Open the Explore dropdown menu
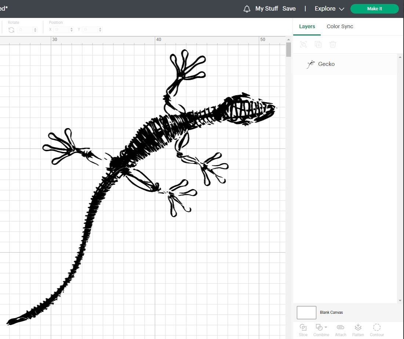Viewport: 404px width, 339px height. coord(328,8)
